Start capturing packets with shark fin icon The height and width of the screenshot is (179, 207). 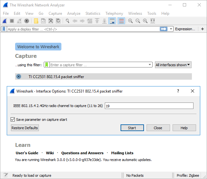pyautogui.click(x=4, y=21)
